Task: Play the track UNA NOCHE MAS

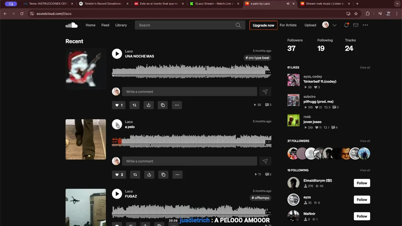Action: pyautogui.click(x=117, y=54)
